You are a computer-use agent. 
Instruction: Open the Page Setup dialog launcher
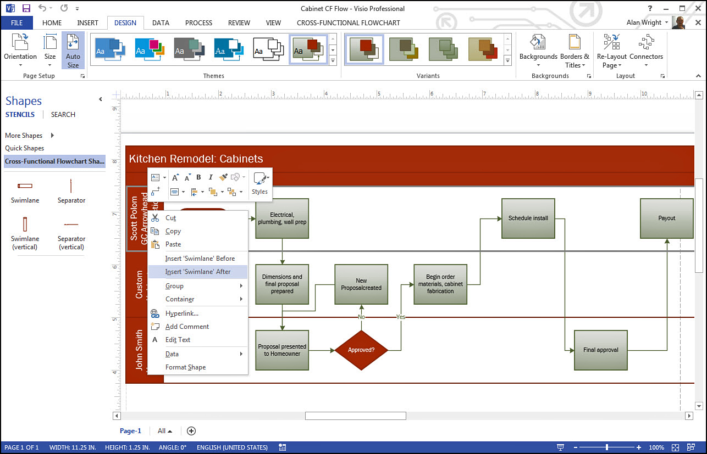click(x=83, y=76)
